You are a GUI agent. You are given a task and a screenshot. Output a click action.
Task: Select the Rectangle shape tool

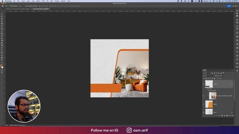[2, 55]
